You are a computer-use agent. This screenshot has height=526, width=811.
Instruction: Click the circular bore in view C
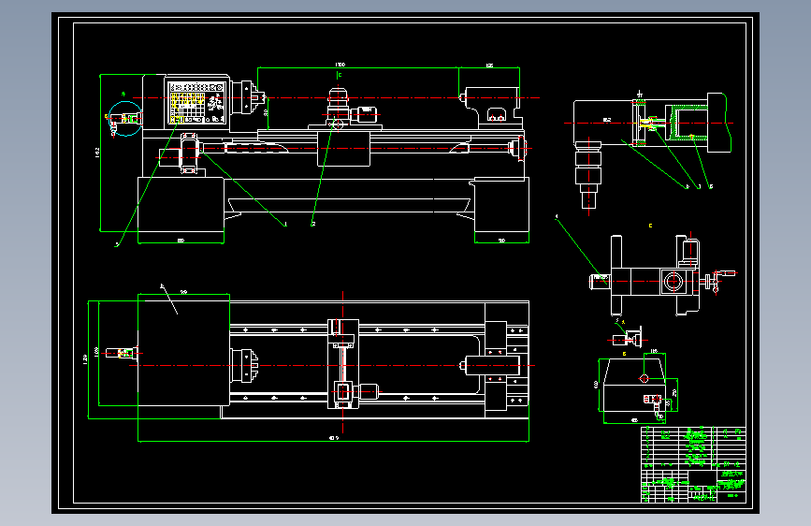673,282
